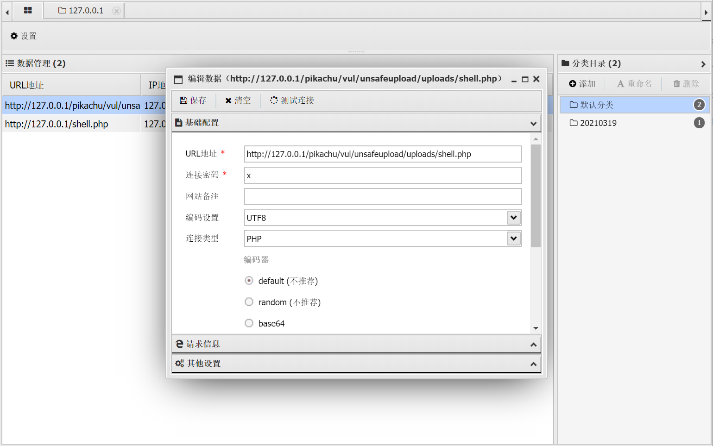713x446 pixels.
Task: Click the dialog scrollbar down arrow
Action: [536, 328]
